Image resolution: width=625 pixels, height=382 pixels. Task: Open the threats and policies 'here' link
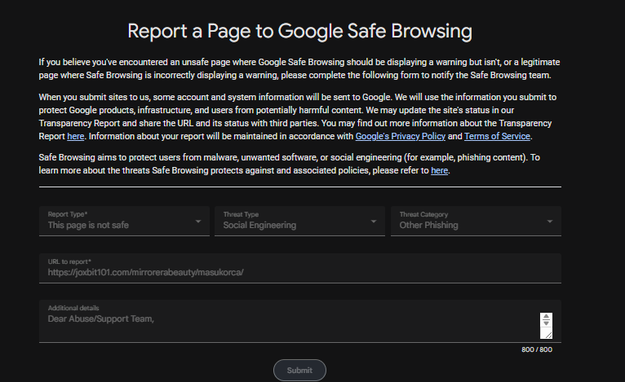click(439, 171)
